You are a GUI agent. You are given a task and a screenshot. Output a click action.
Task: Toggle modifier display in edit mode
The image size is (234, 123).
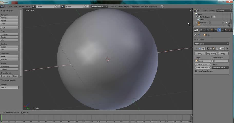(x=214, y=49)
